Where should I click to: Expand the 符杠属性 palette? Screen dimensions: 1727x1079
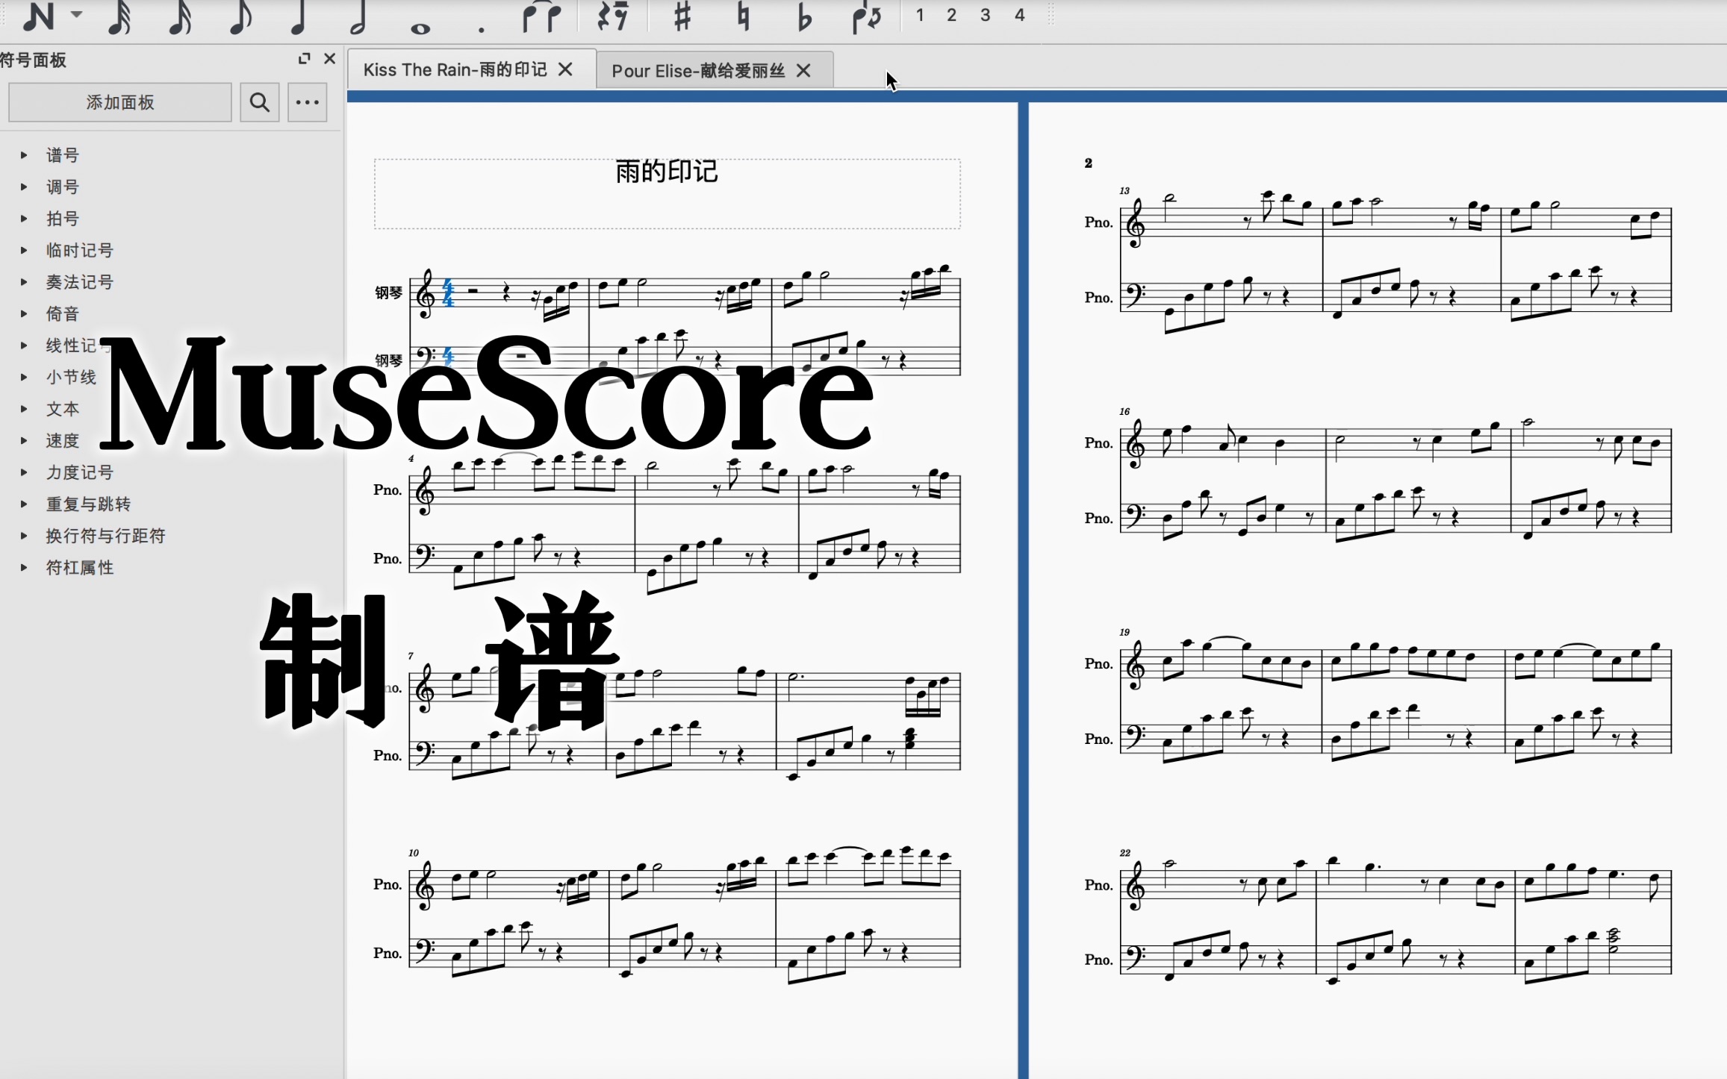(x=24, y=567)
